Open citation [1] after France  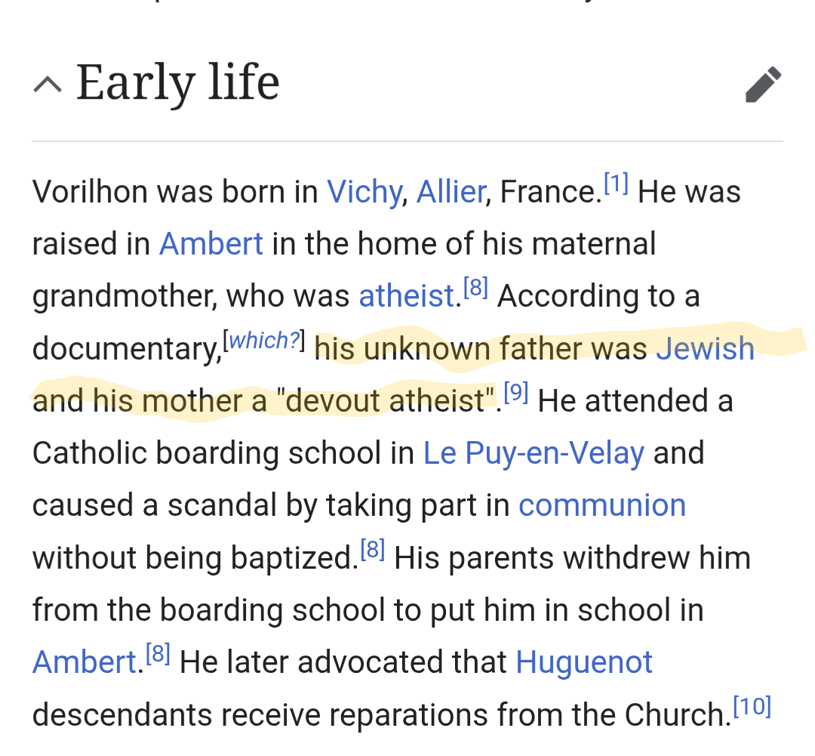[x=616, y=182]
